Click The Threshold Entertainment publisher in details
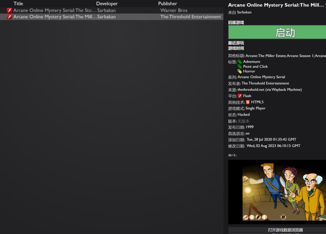This screenshot has height=234, width=326. coord(265,83)
